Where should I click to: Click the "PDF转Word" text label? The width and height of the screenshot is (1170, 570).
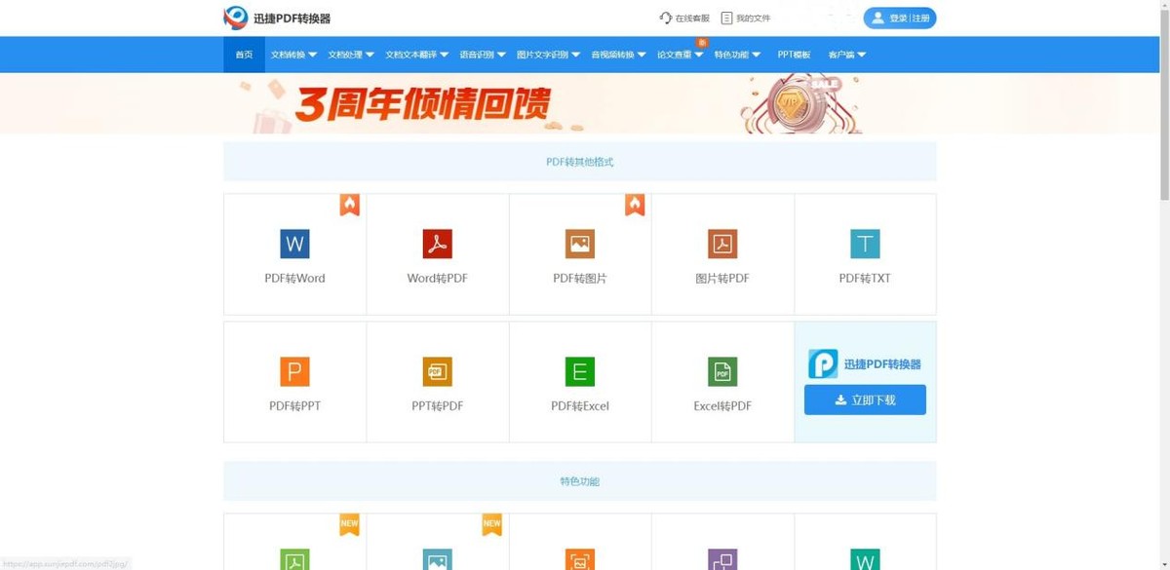[x=294, y=279]
